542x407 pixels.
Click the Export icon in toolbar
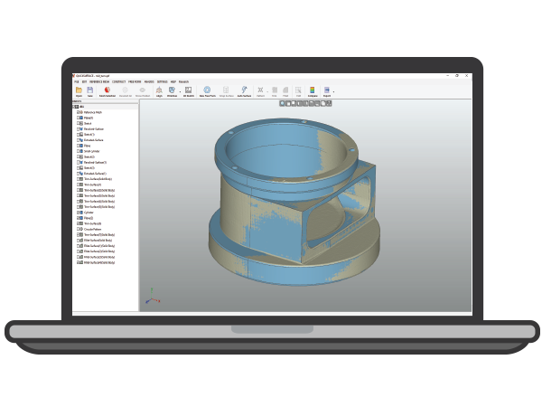click(326, 90)
